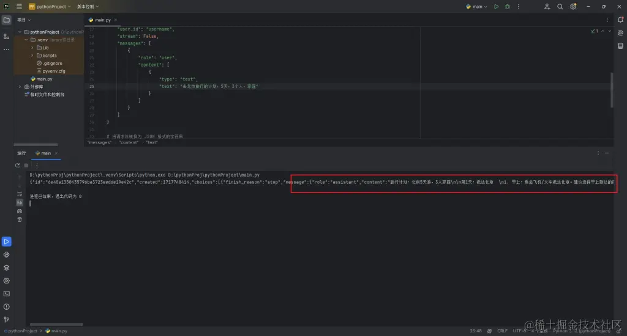Open editor tabs options menu
627x336 pixels.
(x=607, y=20)
